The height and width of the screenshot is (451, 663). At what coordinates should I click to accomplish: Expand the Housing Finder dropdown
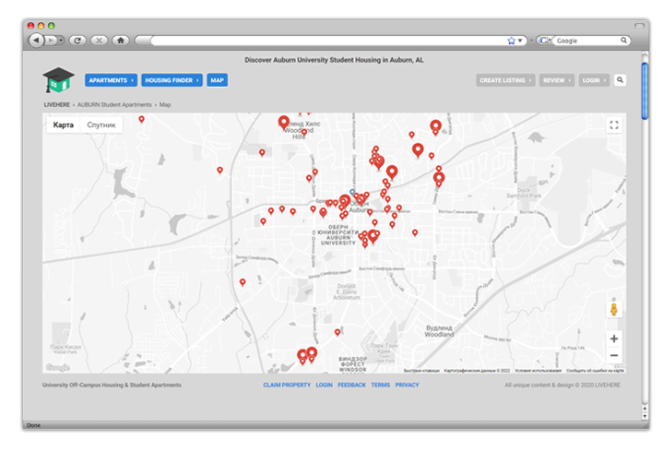[x=172, y=80]
